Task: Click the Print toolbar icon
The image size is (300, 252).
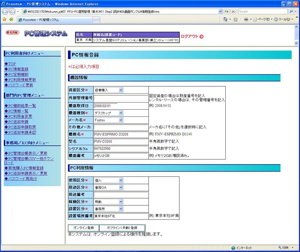Action: pyautogui.click(x=246, y=20)
